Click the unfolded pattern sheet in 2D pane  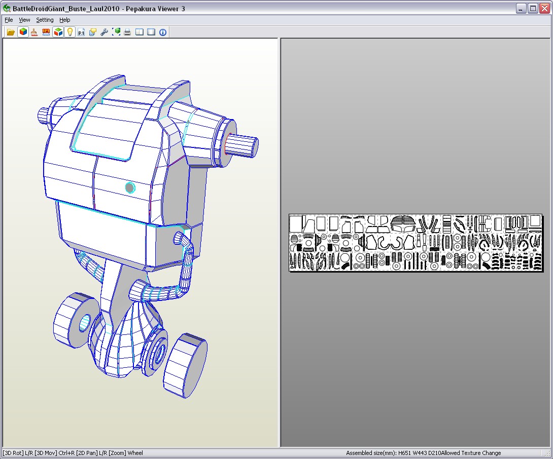click(416, 243)
